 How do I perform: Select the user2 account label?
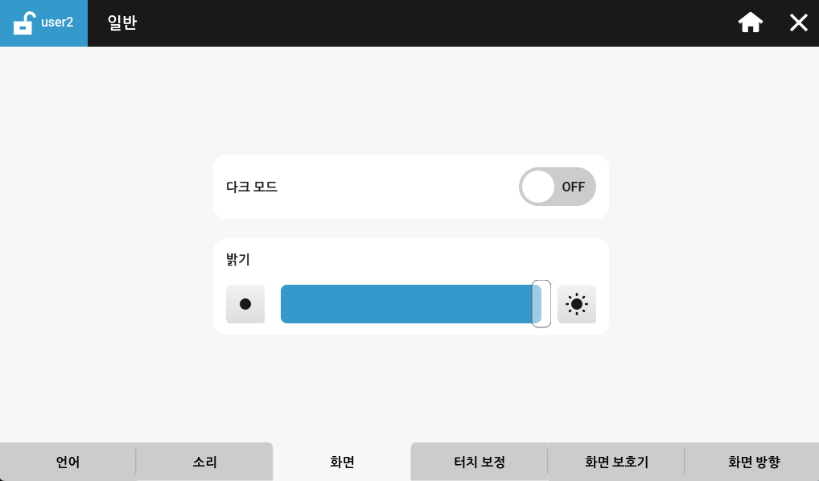click(57, 23)
